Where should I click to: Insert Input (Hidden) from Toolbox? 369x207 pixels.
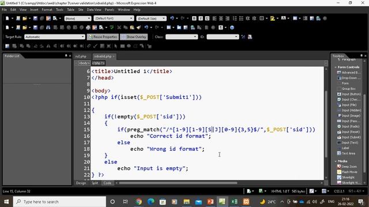pos(349,110)
